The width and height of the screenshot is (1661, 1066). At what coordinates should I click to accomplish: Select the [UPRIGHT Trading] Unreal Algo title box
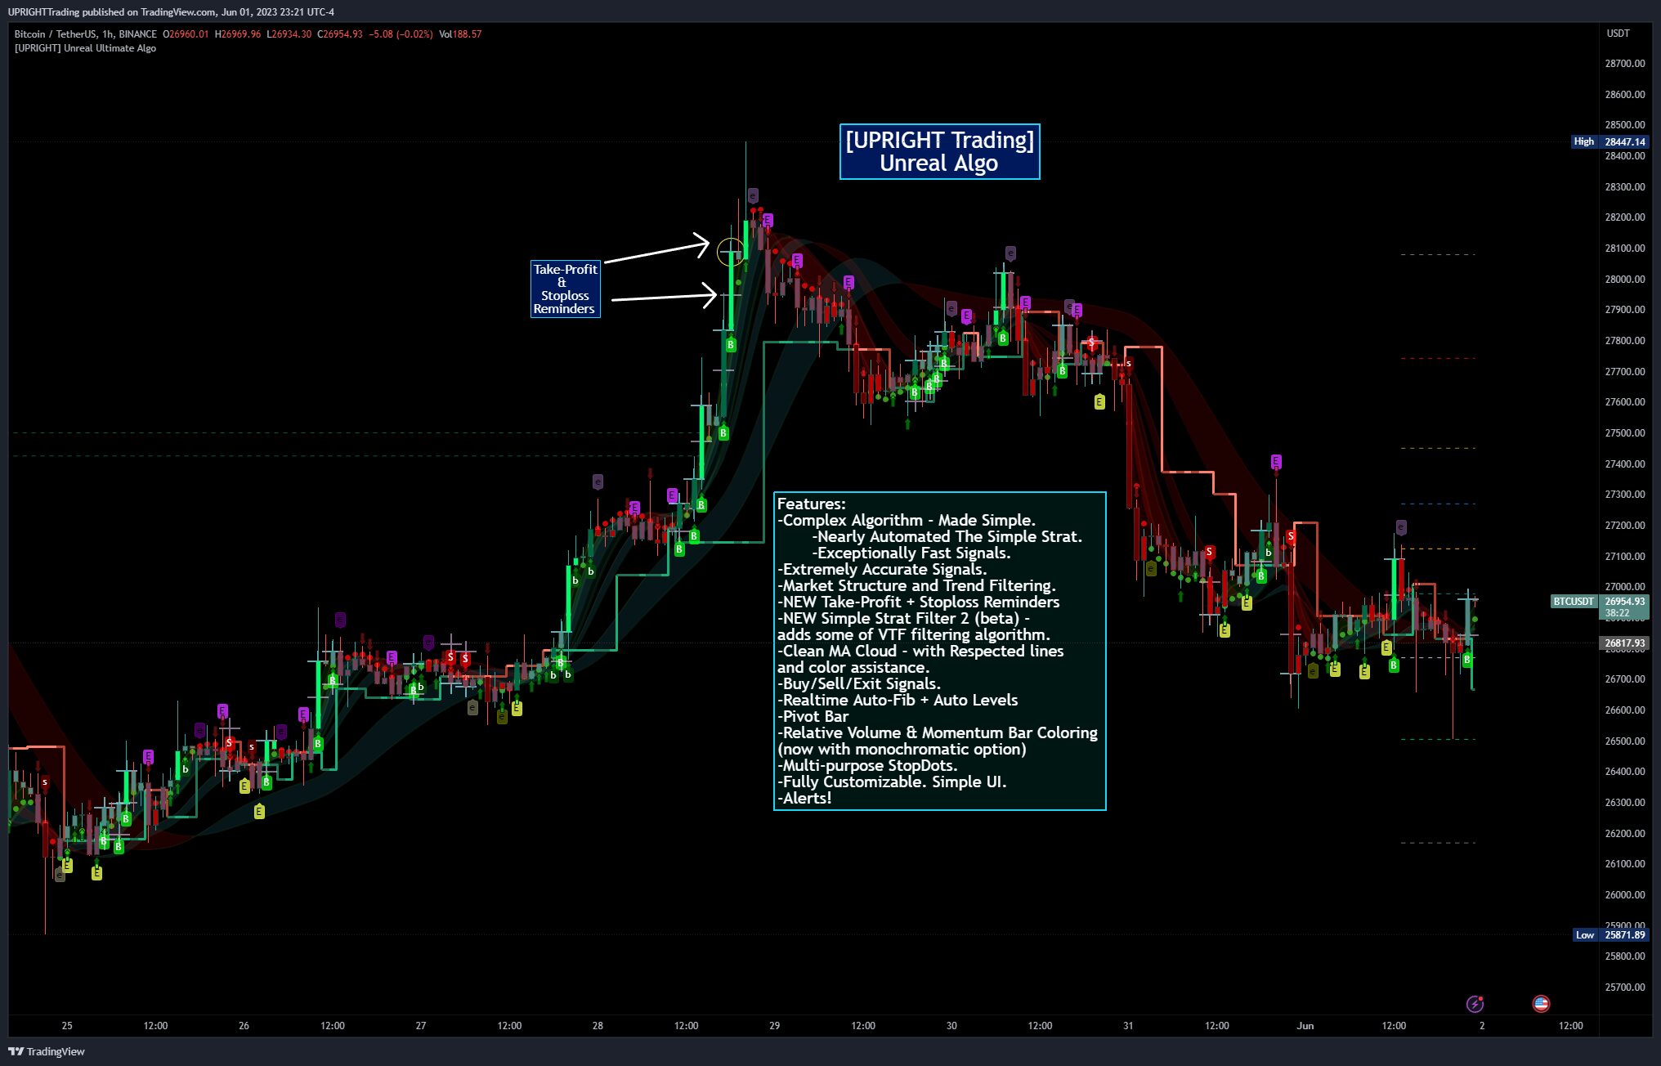tap(939, 151)
